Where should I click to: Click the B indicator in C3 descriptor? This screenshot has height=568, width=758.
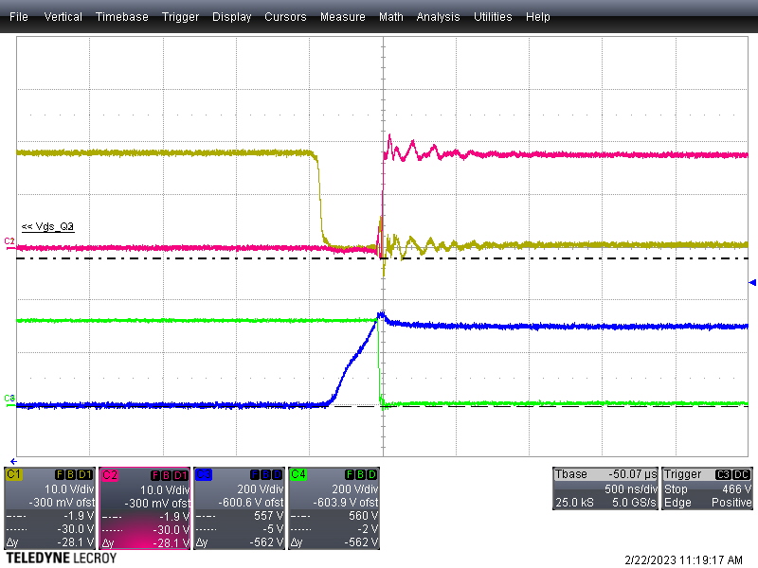click(266, 475)
